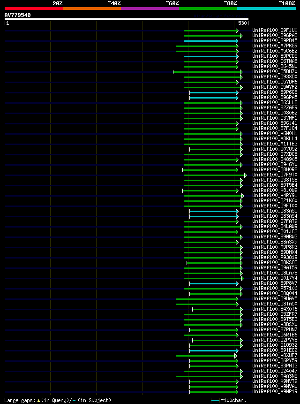Select the UniRef100_A3DSX0 label

pyautogui.click(x=275, y=324)
